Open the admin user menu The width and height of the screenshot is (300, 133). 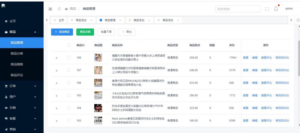pos(289,9)
